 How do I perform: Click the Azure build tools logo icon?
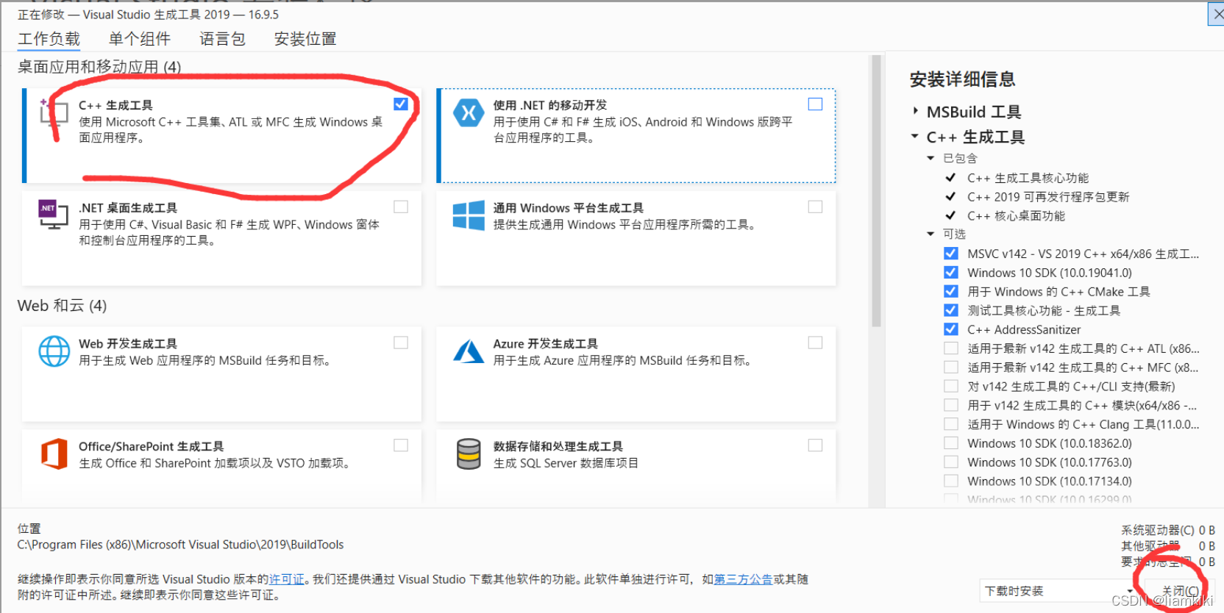point(469,351)
